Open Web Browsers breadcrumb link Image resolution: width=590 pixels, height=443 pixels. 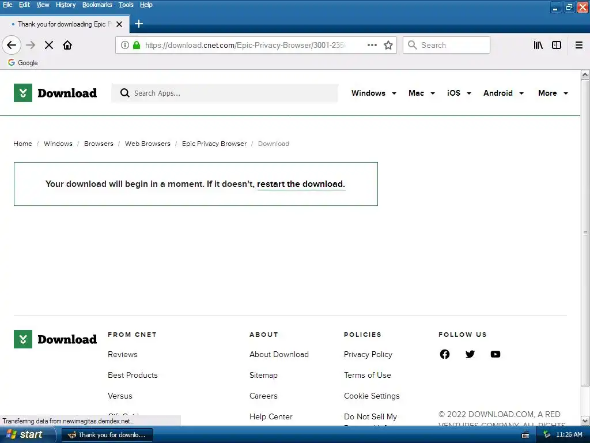click(147, 144)
